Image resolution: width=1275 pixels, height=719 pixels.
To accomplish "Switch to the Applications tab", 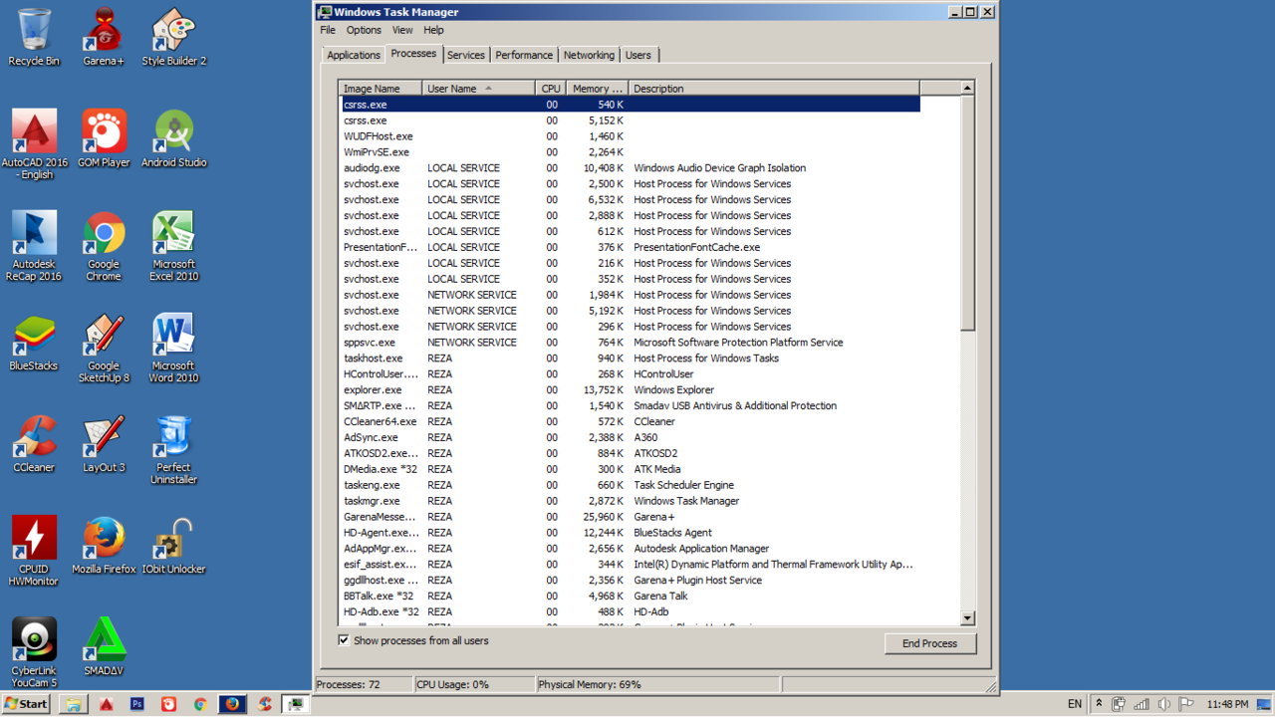I will pyautogui.click(x=354, y=56).
